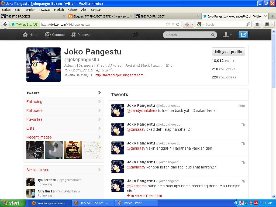Expand the Following list chevron

click(x=99, y=102)
